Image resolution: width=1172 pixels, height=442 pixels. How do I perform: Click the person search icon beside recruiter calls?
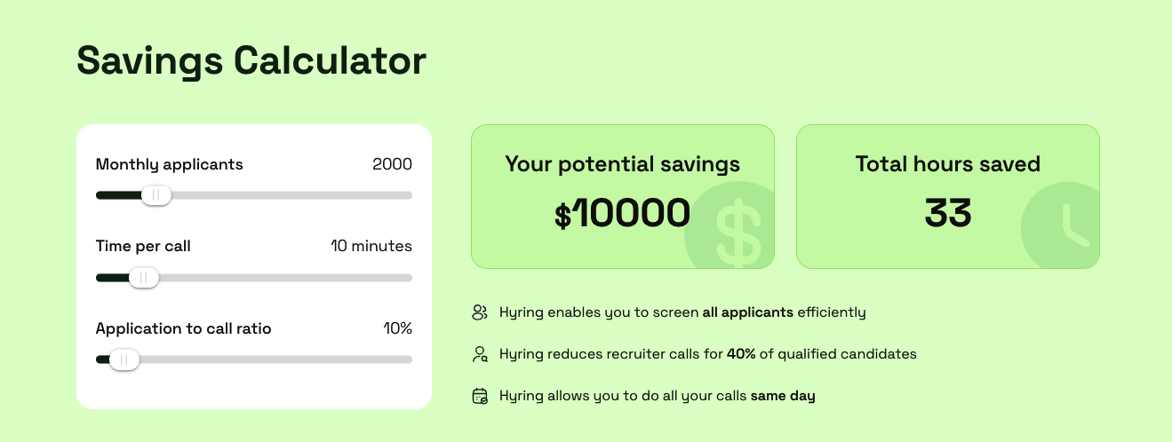pyautogui.click(x=480, y=354)
